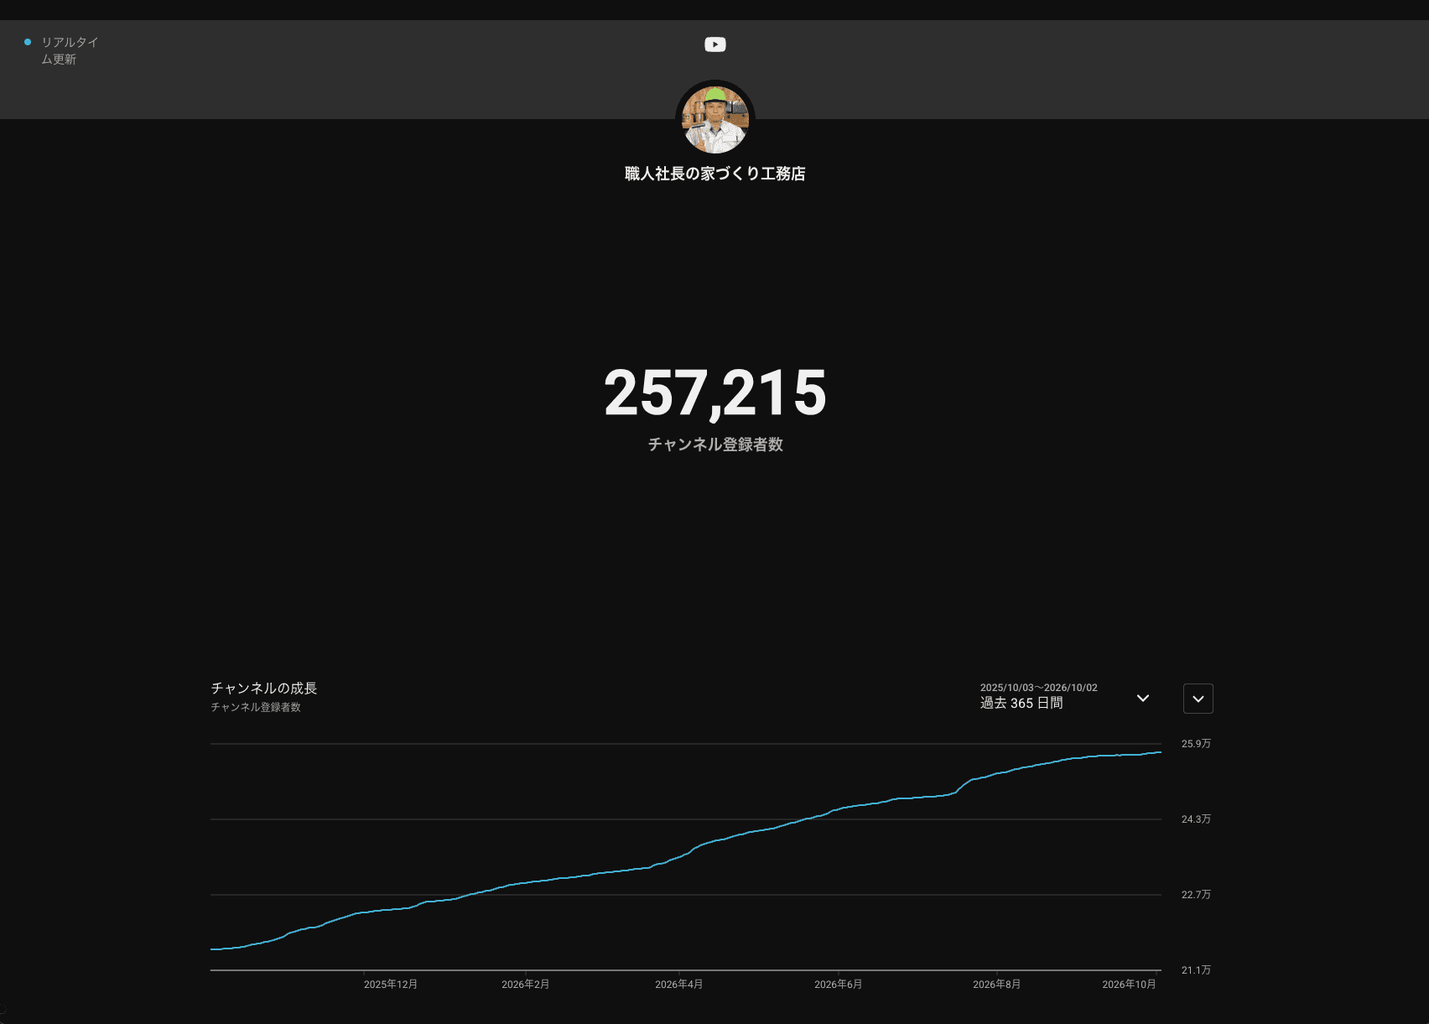Click the 25.9万 y-axis value

(1197, 744)
